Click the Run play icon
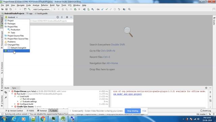The image size is (216, 122). click(x=55, y=9)
